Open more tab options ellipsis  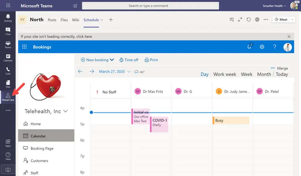266,20
